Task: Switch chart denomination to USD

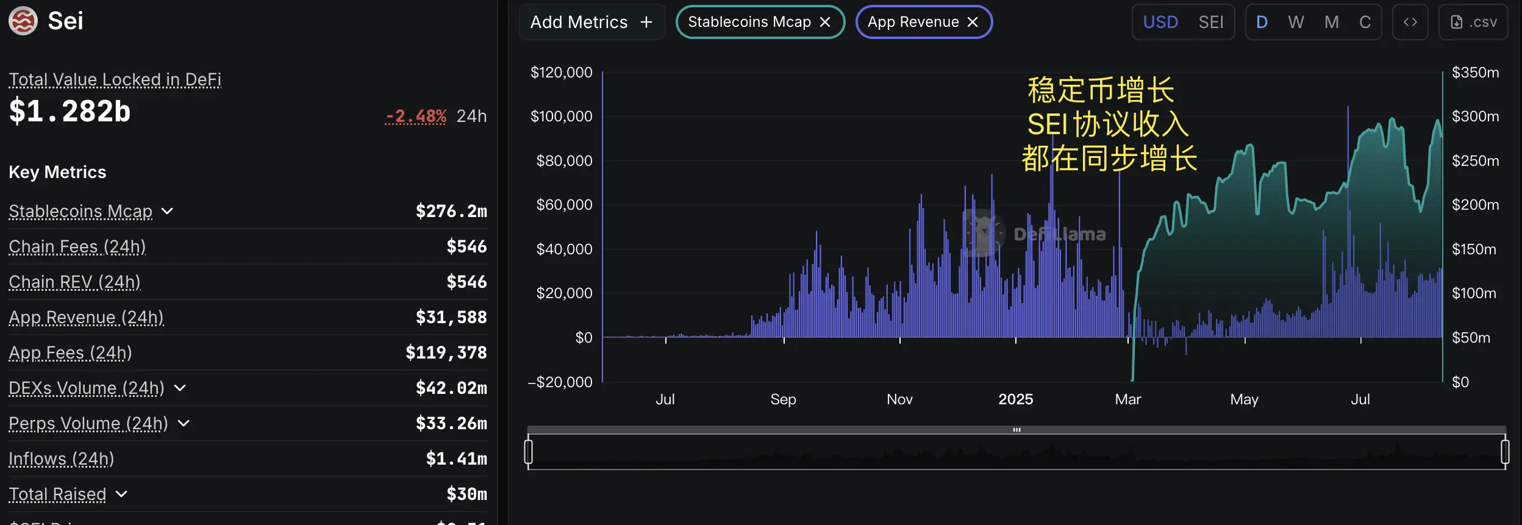Action: pyautogui.click(x=1160, y=22)
